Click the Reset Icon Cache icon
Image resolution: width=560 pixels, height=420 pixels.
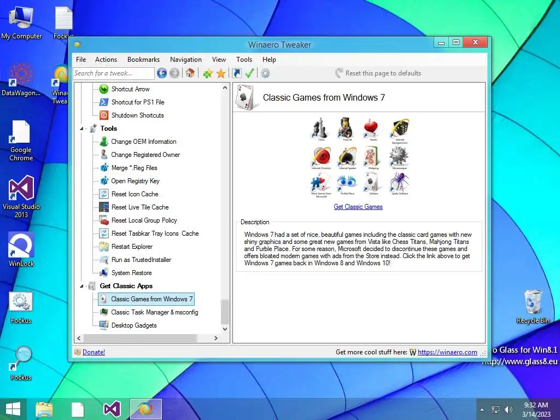104,194
